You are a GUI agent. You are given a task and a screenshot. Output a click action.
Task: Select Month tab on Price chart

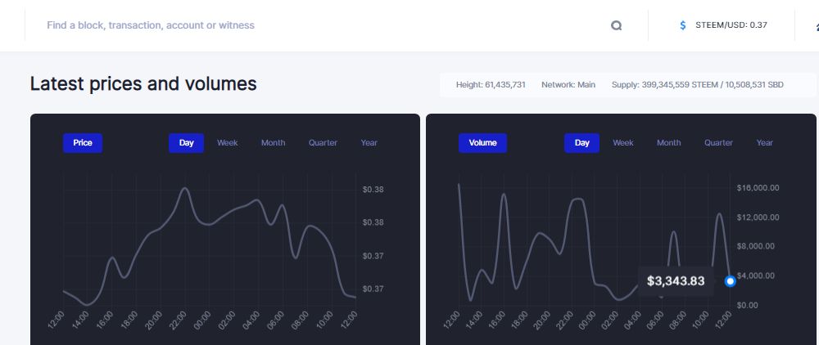tap(274, 143)
